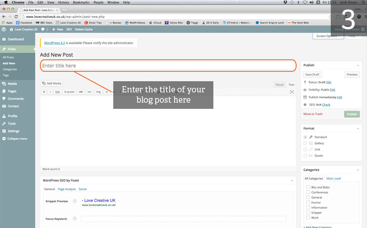Image resolution: width=367 pixels, height=228 pixels.
Task: Open the Media library in sidebar
Action: pyautogui.click(x=12, y=84)
